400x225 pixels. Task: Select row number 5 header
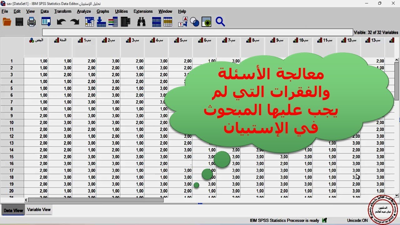pos(12,88)
